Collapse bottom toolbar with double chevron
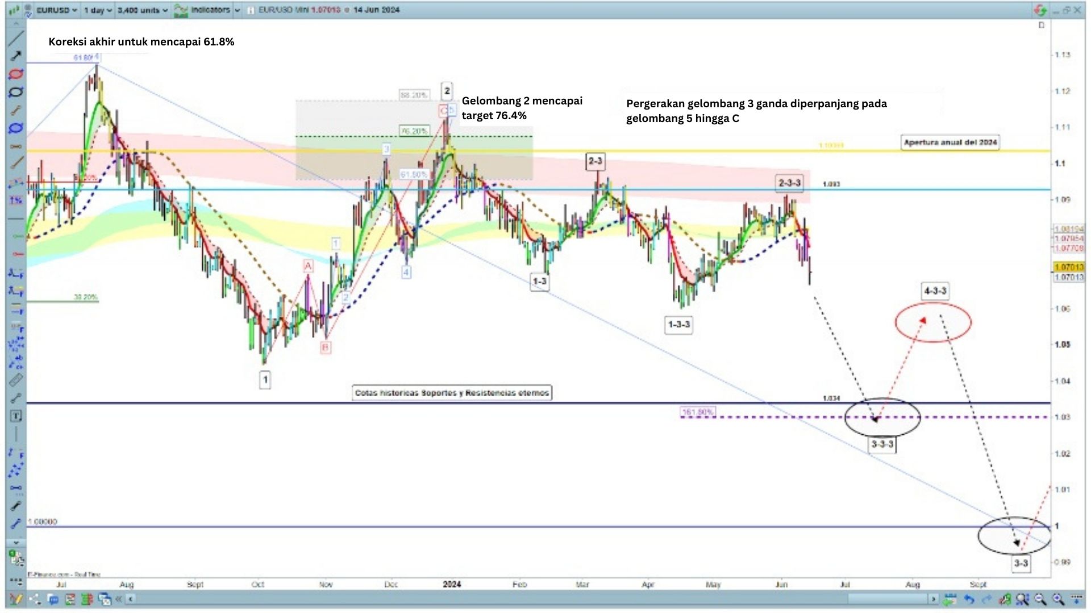Viewport: 1091px width, 613px height. click(119, 599)
